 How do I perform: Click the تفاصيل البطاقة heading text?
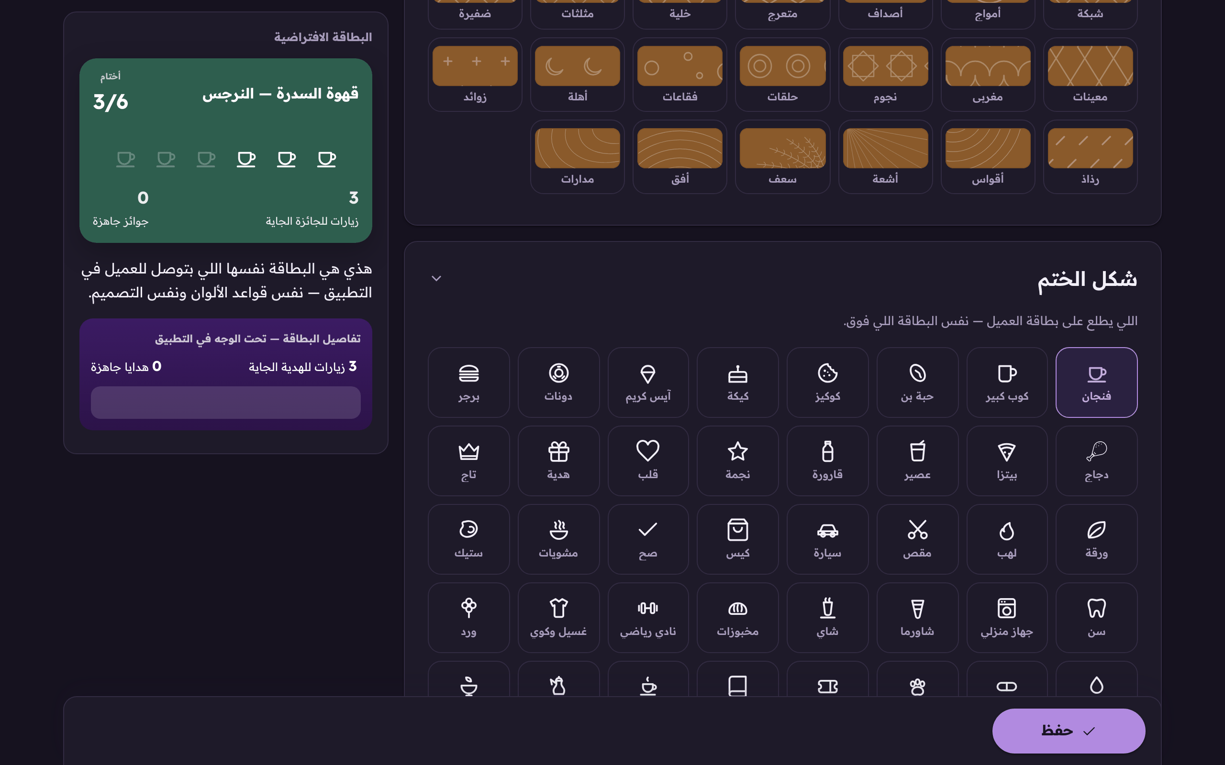coord(257,339)
